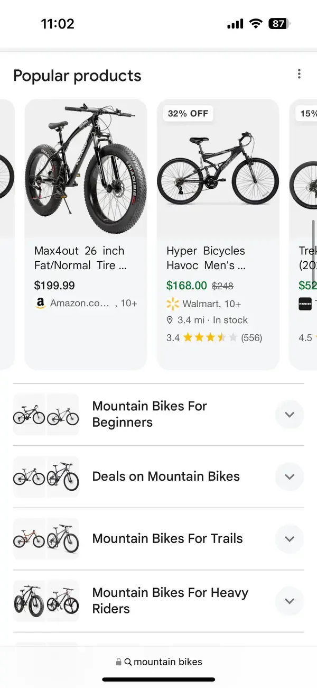Click the Walmart spark icon
Viewport: 317px width, 688px height.
click(x=172, y=304)
